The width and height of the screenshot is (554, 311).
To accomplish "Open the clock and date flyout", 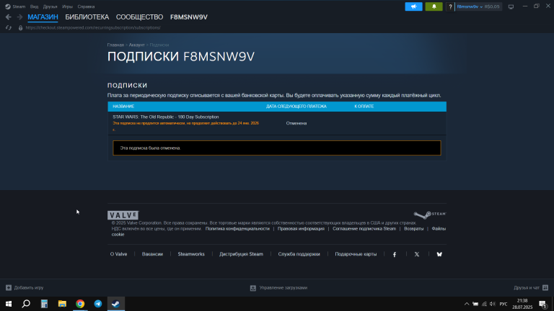I will [522, 304].
